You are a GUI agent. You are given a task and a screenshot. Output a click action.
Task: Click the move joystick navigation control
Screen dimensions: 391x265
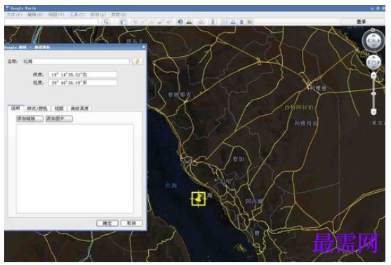[x=373, y=62]
